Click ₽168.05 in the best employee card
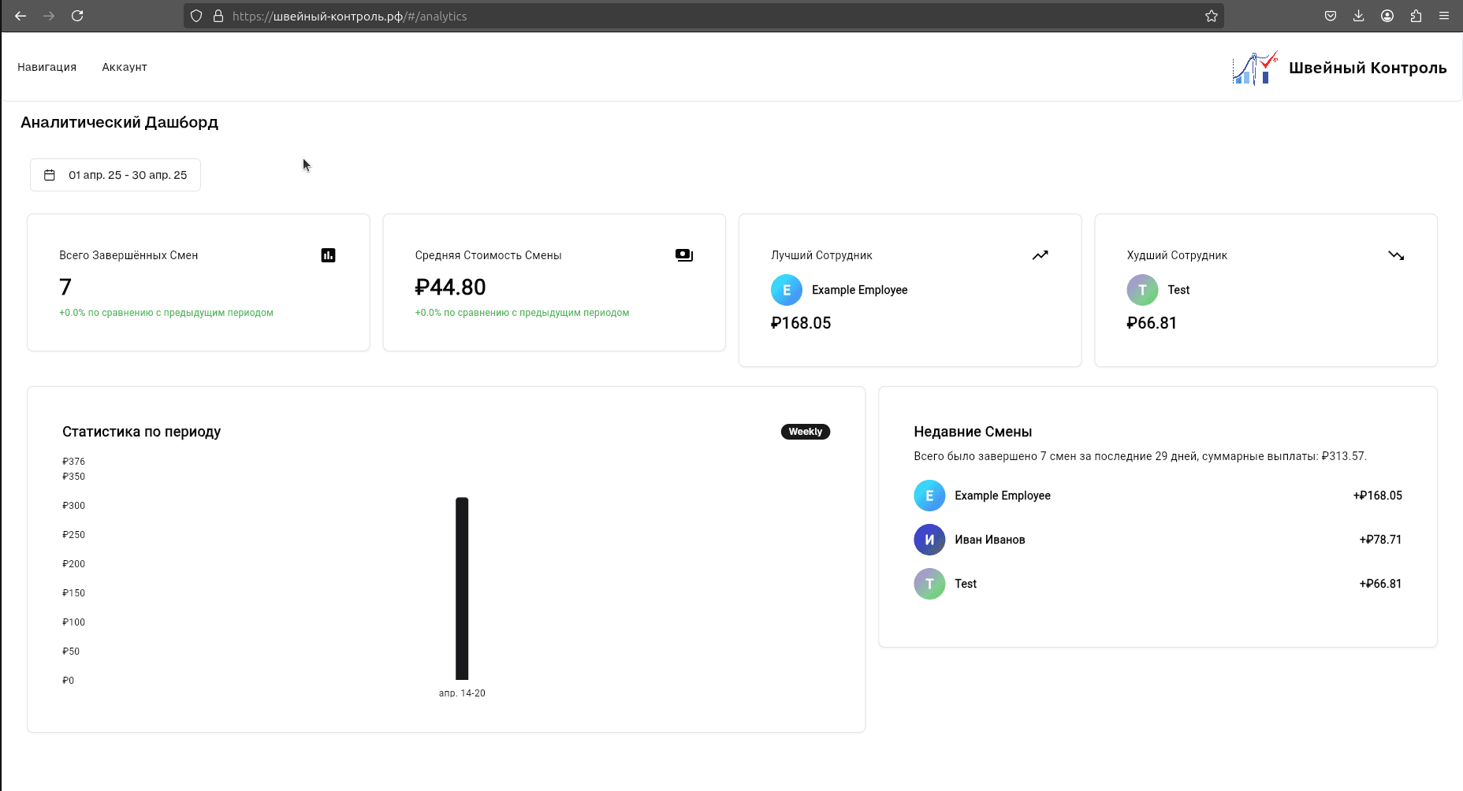The width and height of the screenshot is (1463, 791). click(x=801, y=323)
